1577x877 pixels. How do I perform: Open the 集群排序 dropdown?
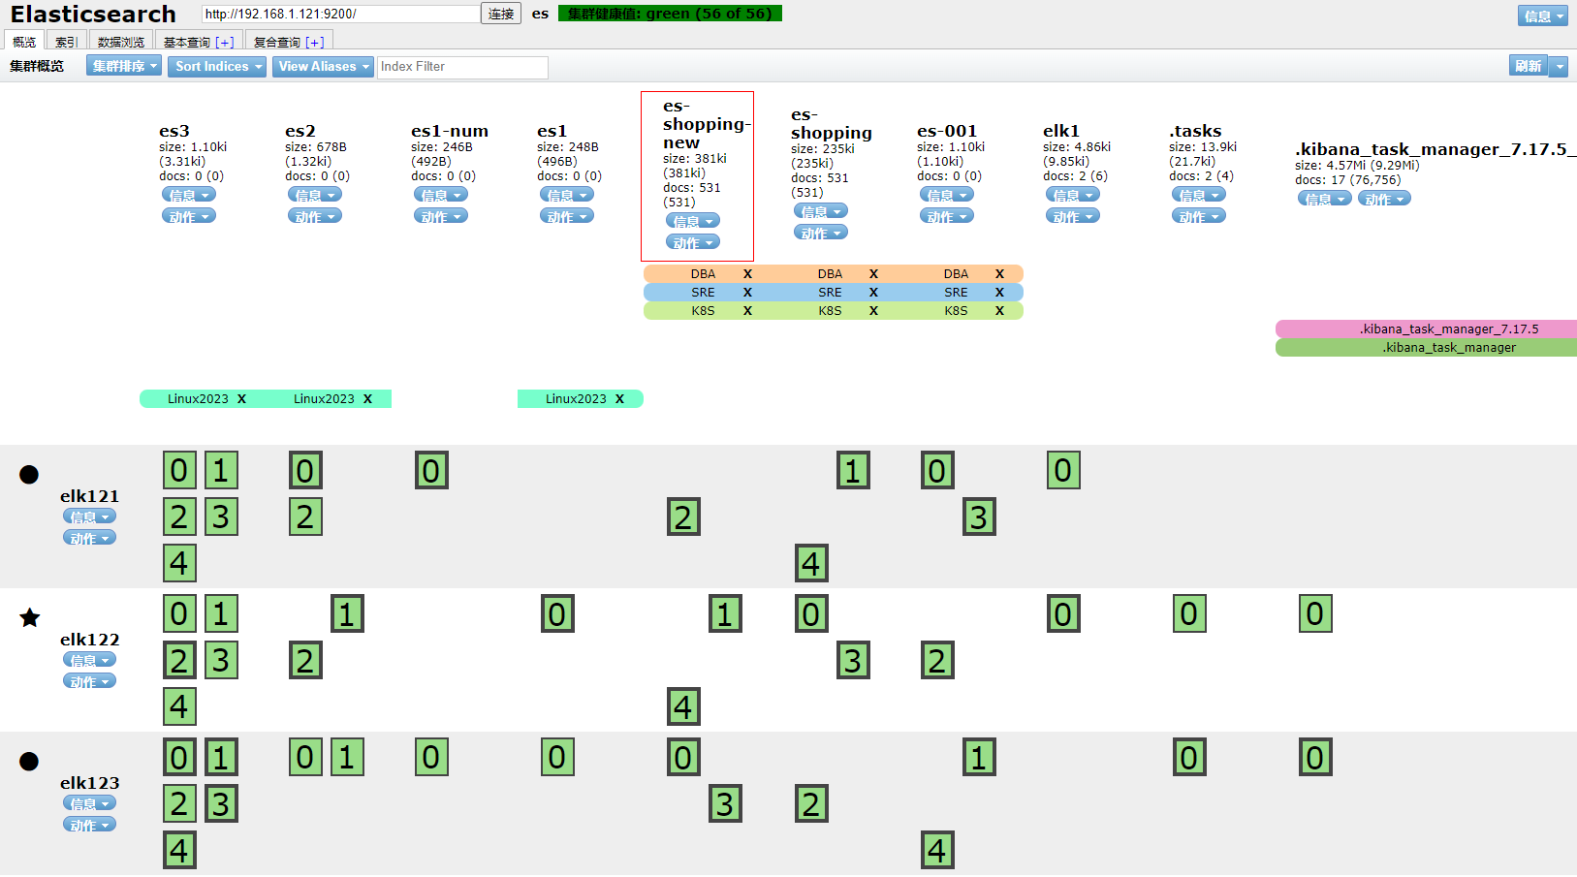[124, 66]
